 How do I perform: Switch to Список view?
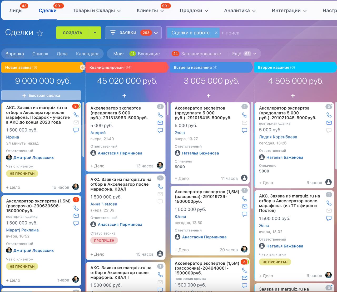[40, 54]
